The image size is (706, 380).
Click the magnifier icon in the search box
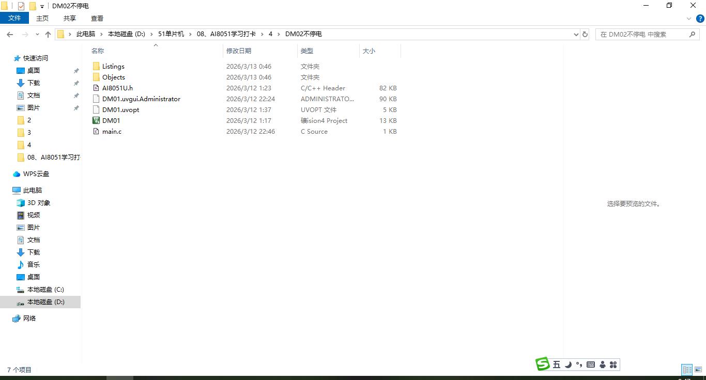(693, 34)
